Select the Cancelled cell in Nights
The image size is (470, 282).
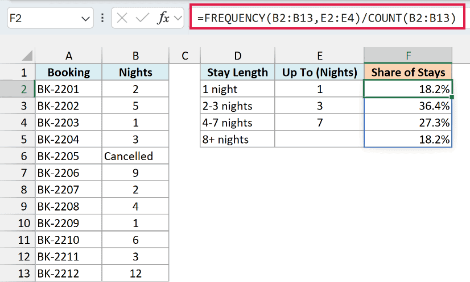coord(135,156)
